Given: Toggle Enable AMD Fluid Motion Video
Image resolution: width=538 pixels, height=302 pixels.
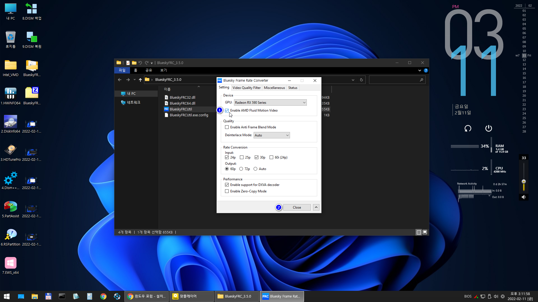Looking at the screenshot, I should (x=227, y=110).
